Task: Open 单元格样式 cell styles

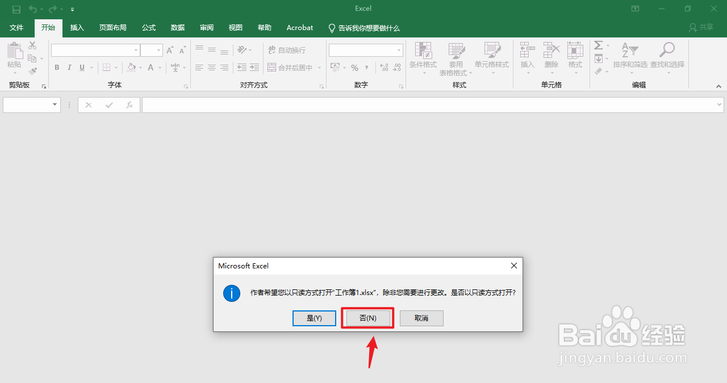Action: [492, 59]
